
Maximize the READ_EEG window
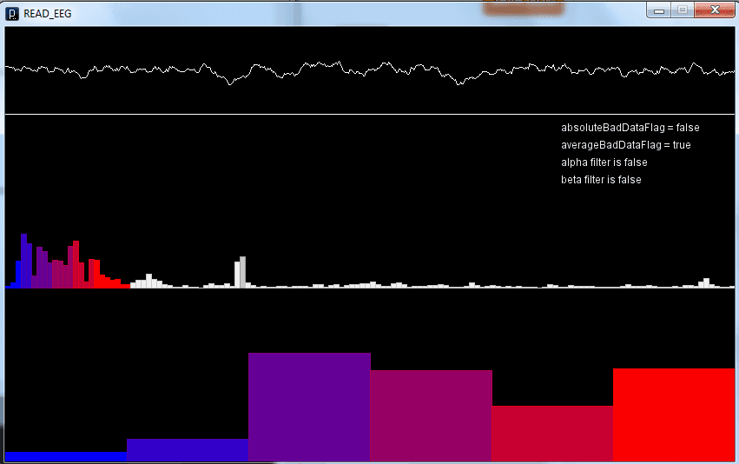coord(683,10)
